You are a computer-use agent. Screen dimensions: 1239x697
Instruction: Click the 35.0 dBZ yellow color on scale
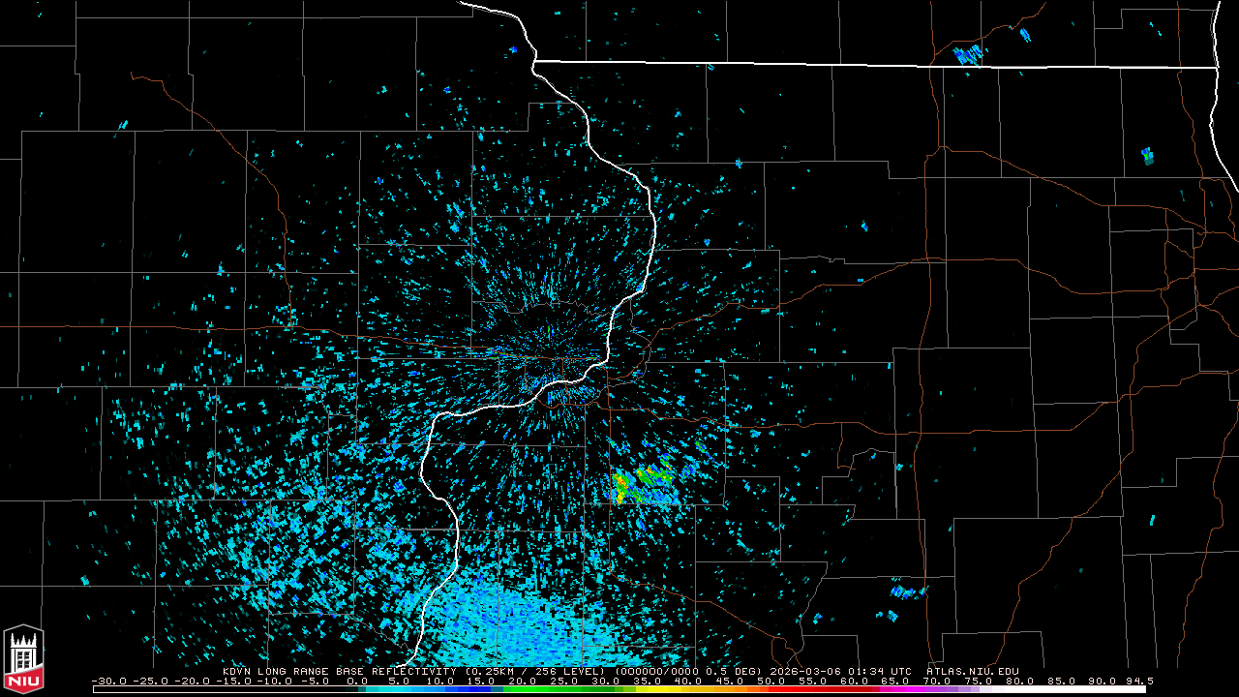(649, 689)
